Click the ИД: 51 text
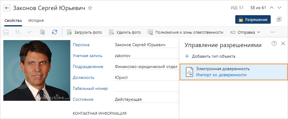This screenshot has width=288, height=119. tap(237, 8)
